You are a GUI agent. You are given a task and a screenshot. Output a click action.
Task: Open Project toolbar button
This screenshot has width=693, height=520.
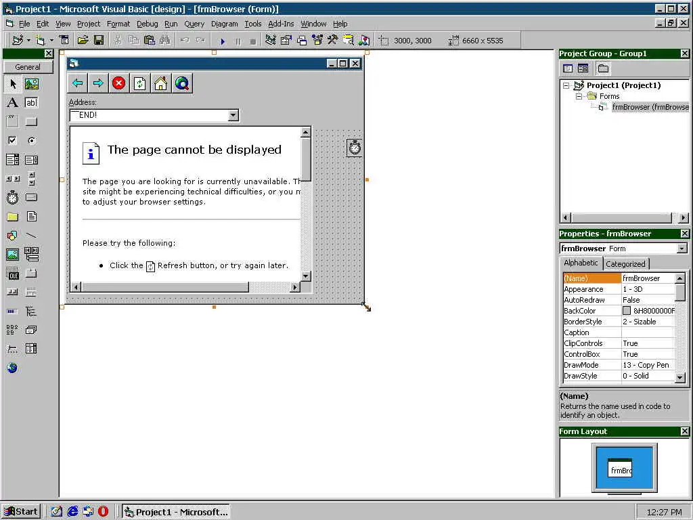(x=83, y=41)
